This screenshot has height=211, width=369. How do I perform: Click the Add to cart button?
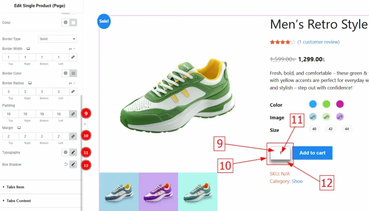click(x=312, y=153)
